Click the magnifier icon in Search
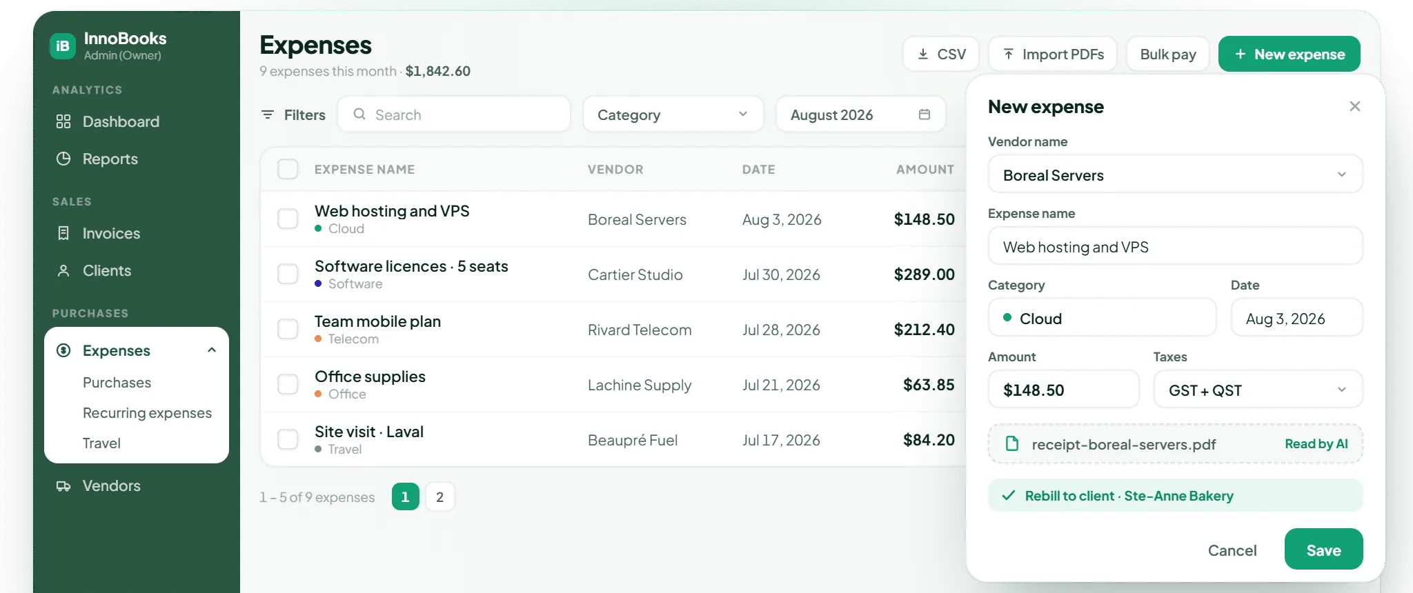 click(x=359, y=114)
